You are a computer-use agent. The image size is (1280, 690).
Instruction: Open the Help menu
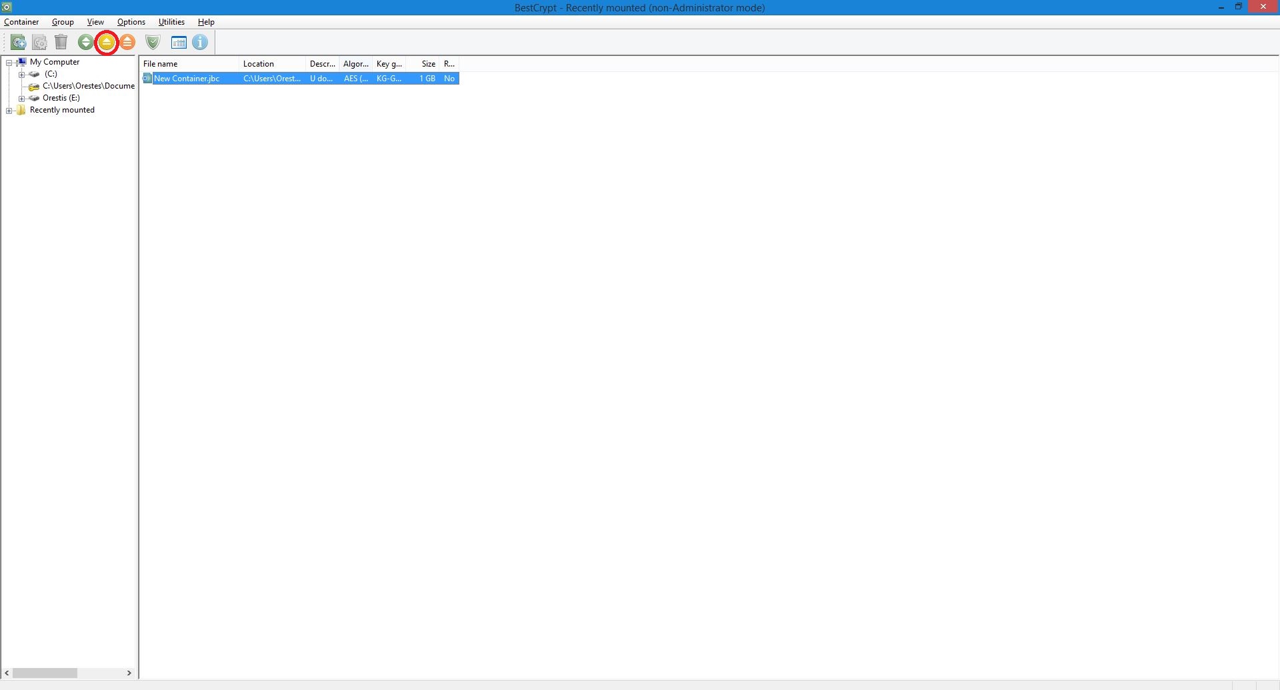click(x=206, y=22)
